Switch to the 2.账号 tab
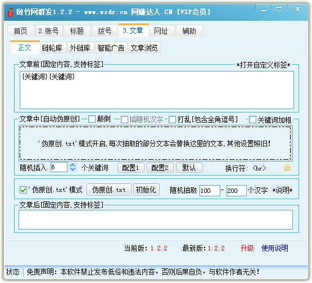The height and width of the screenshot is (283, 312). click(49, 31)
